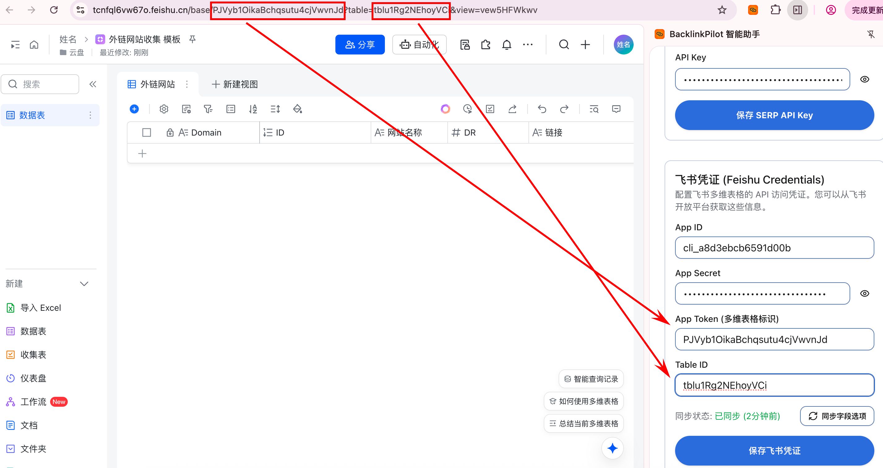Open 自动化 automation button
Viewport: 883px width, 468px height.
point(419,45)
